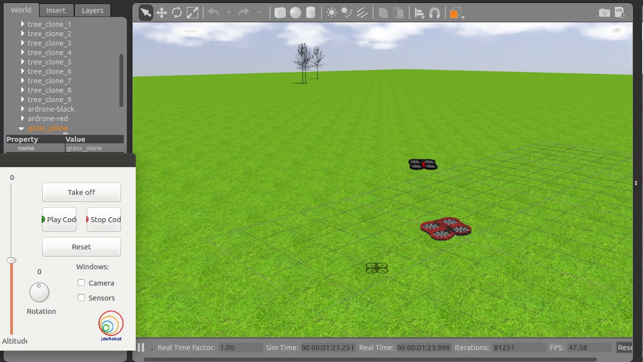Click the paste icon in toolbar
The height and width of the screenshot is (362, 643).
(398, 13)
